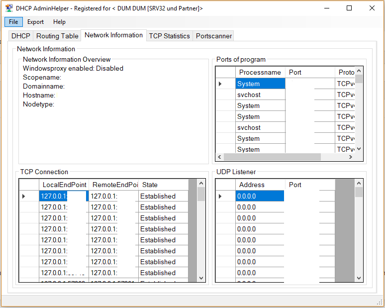The height and width of the screenshot is (308, 385).
Task: Sort by RemoteEndPoint column header
Action: tap(113, 185)
